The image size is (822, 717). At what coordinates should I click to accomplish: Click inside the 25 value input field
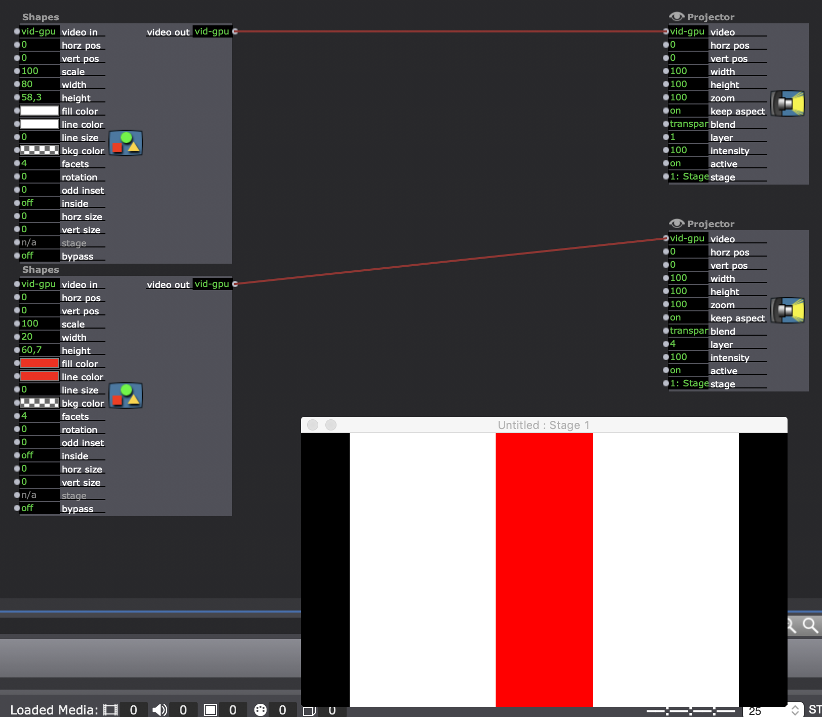click(x=756, y=710)
